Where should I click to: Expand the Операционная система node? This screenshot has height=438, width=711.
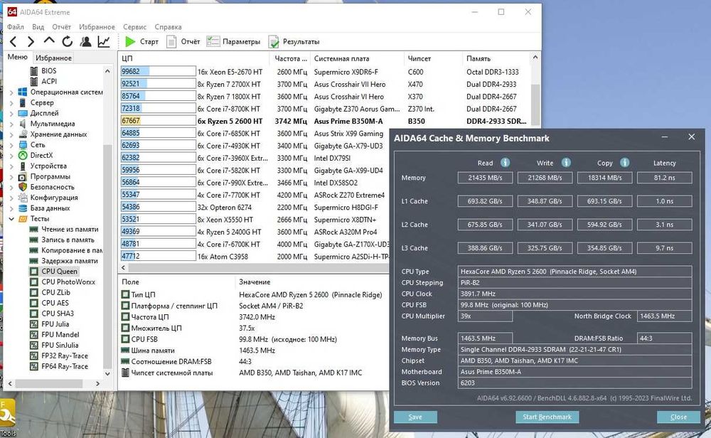pyautogui.click(x=11, y=92)
